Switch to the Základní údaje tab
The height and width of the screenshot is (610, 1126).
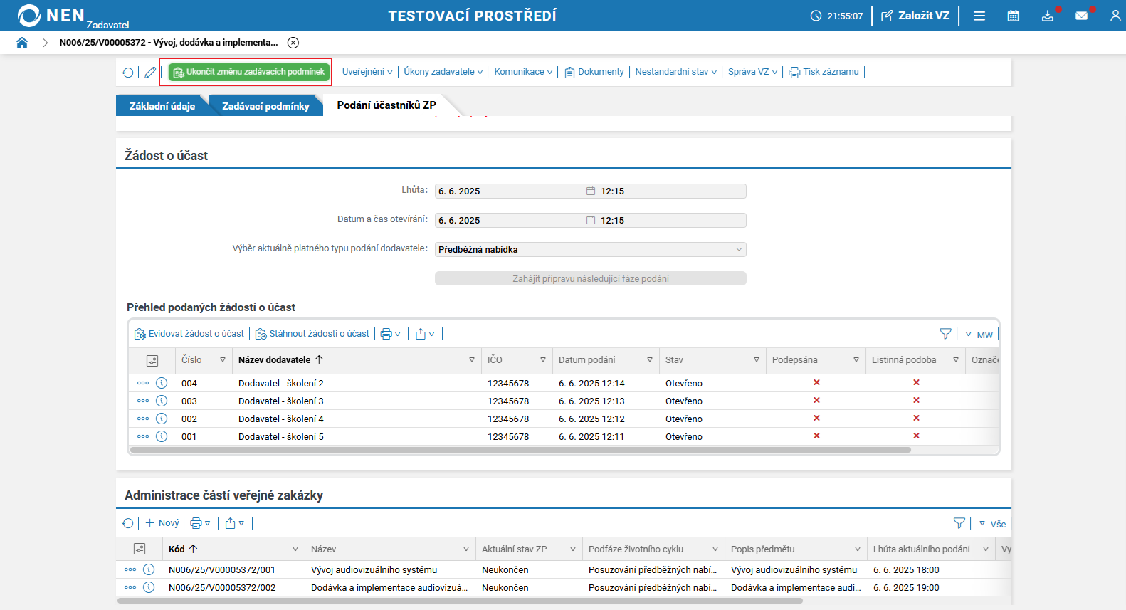pos(162,106)
